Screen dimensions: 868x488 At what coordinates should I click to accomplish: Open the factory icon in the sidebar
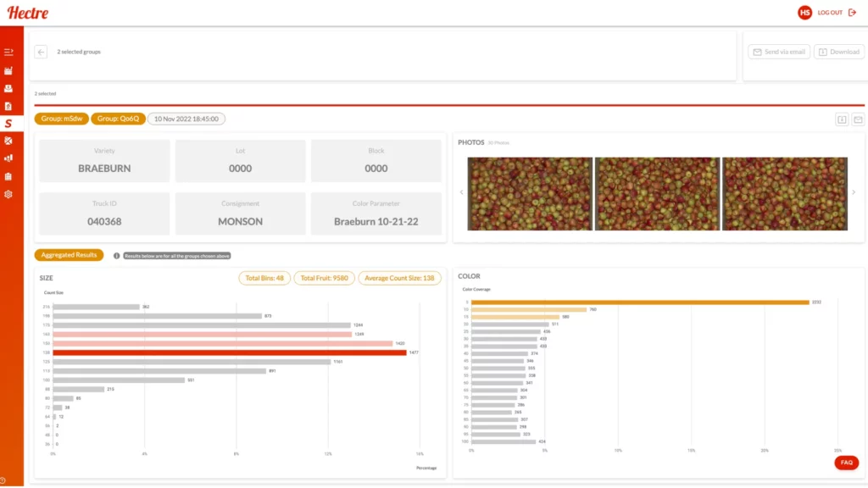pyautogui.click(x=8, y=70)
